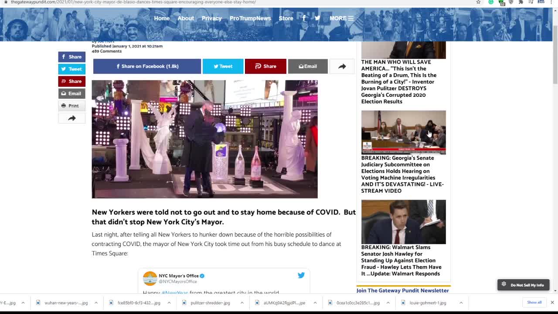Open Georgia's Senate Judiciary Subcommittee headline
The height and width of the screenshot is (314, 558).
(x=402, y=174)
